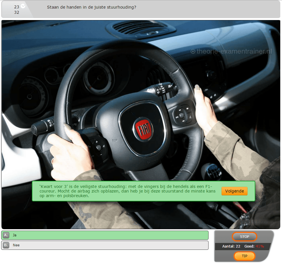Open the TIP hint button

tap(244, 256)
